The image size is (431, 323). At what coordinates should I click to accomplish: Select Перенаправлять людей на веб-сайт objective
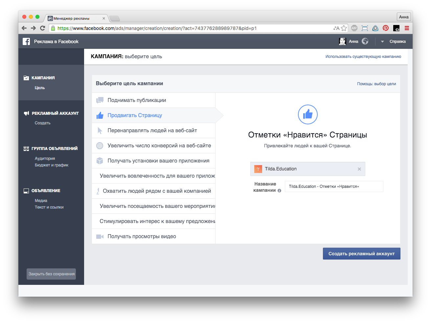(x=152, y=131)
